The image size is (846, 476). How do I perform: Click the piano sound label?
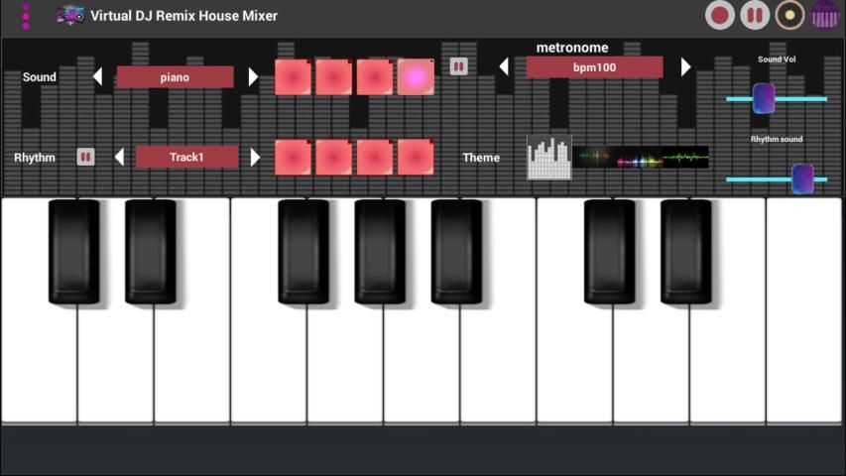(x=175, y=77)
